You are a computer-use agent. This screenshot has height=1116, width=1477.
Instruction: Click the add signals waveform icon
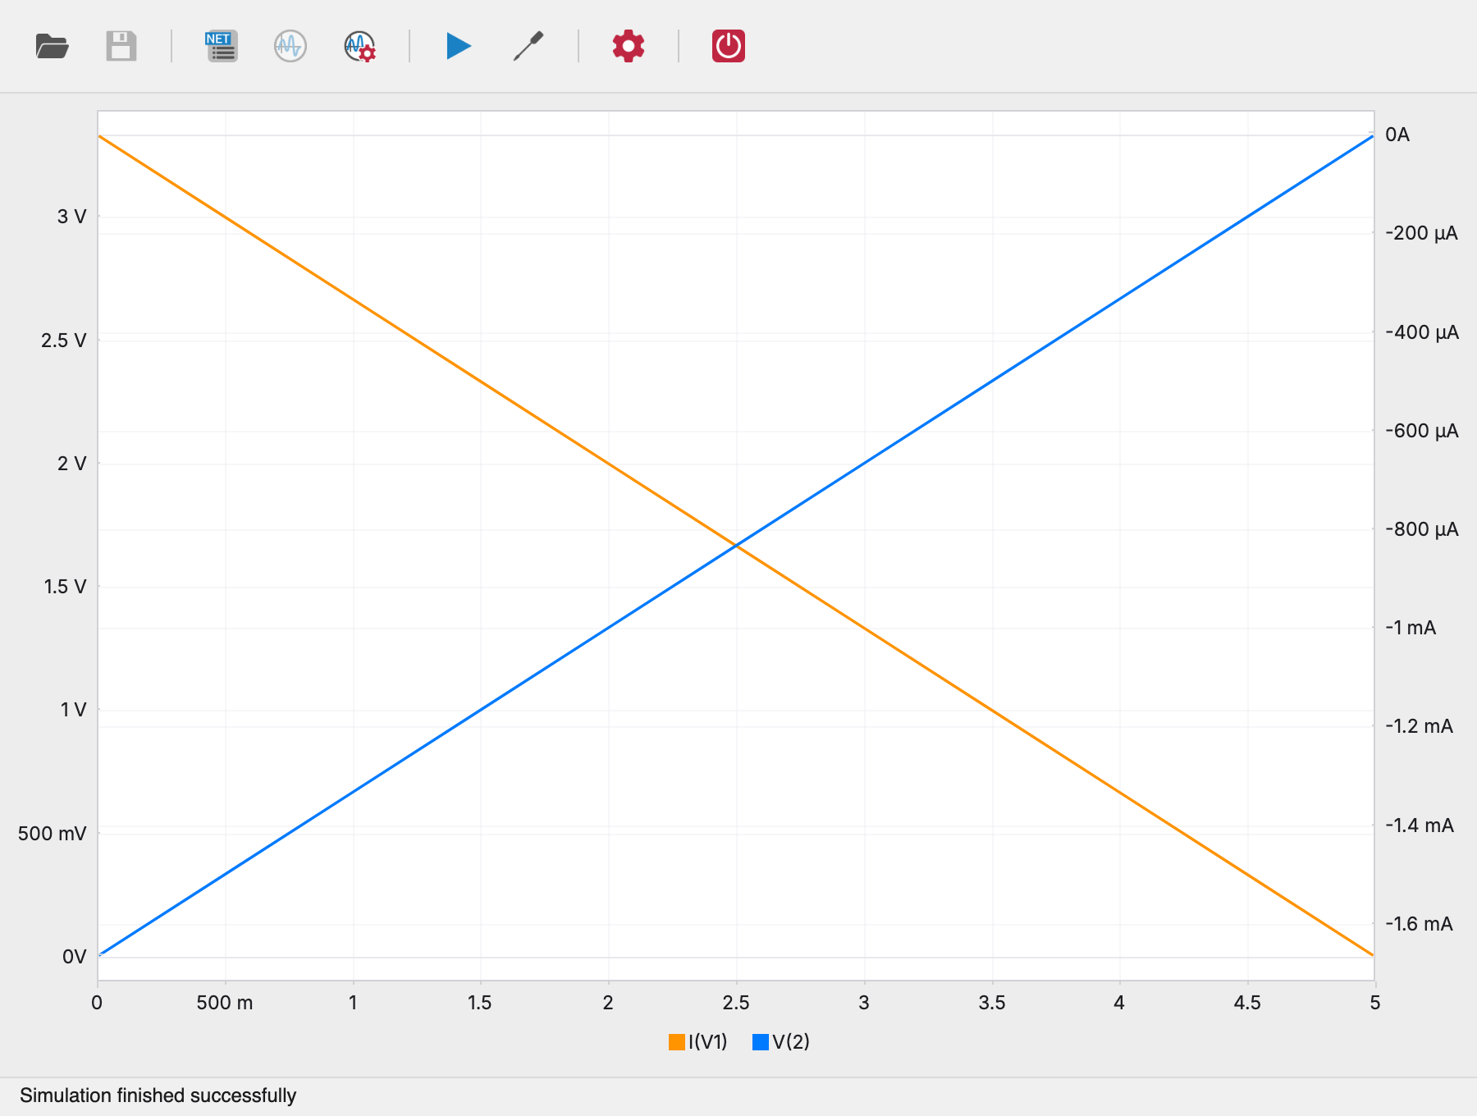(290, 46)
